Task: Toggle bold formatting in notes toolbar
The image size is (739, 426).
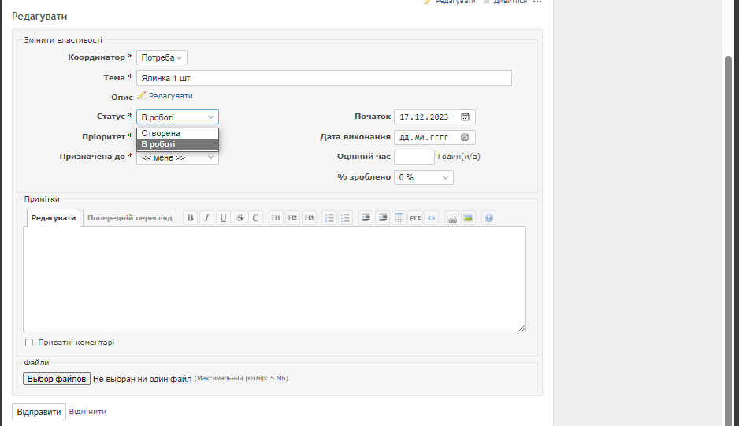Action: coord(190,218)
